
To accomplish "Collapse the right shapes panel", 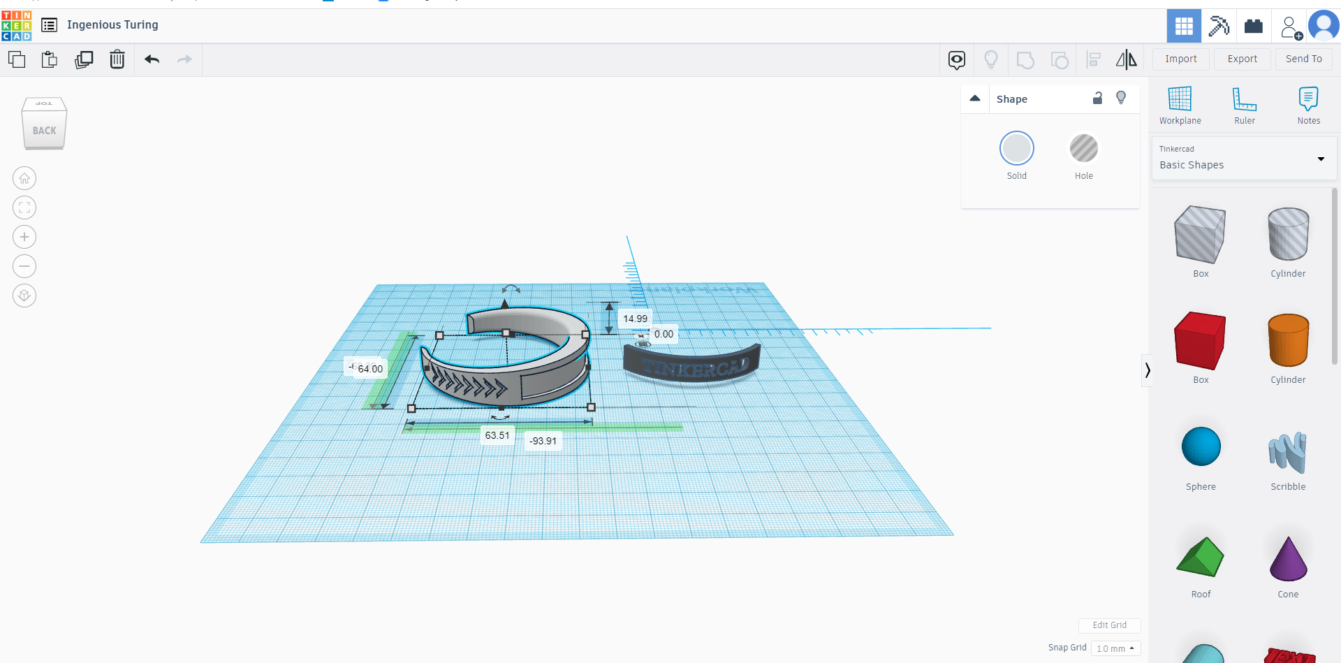I will (x=1148, y=370).
